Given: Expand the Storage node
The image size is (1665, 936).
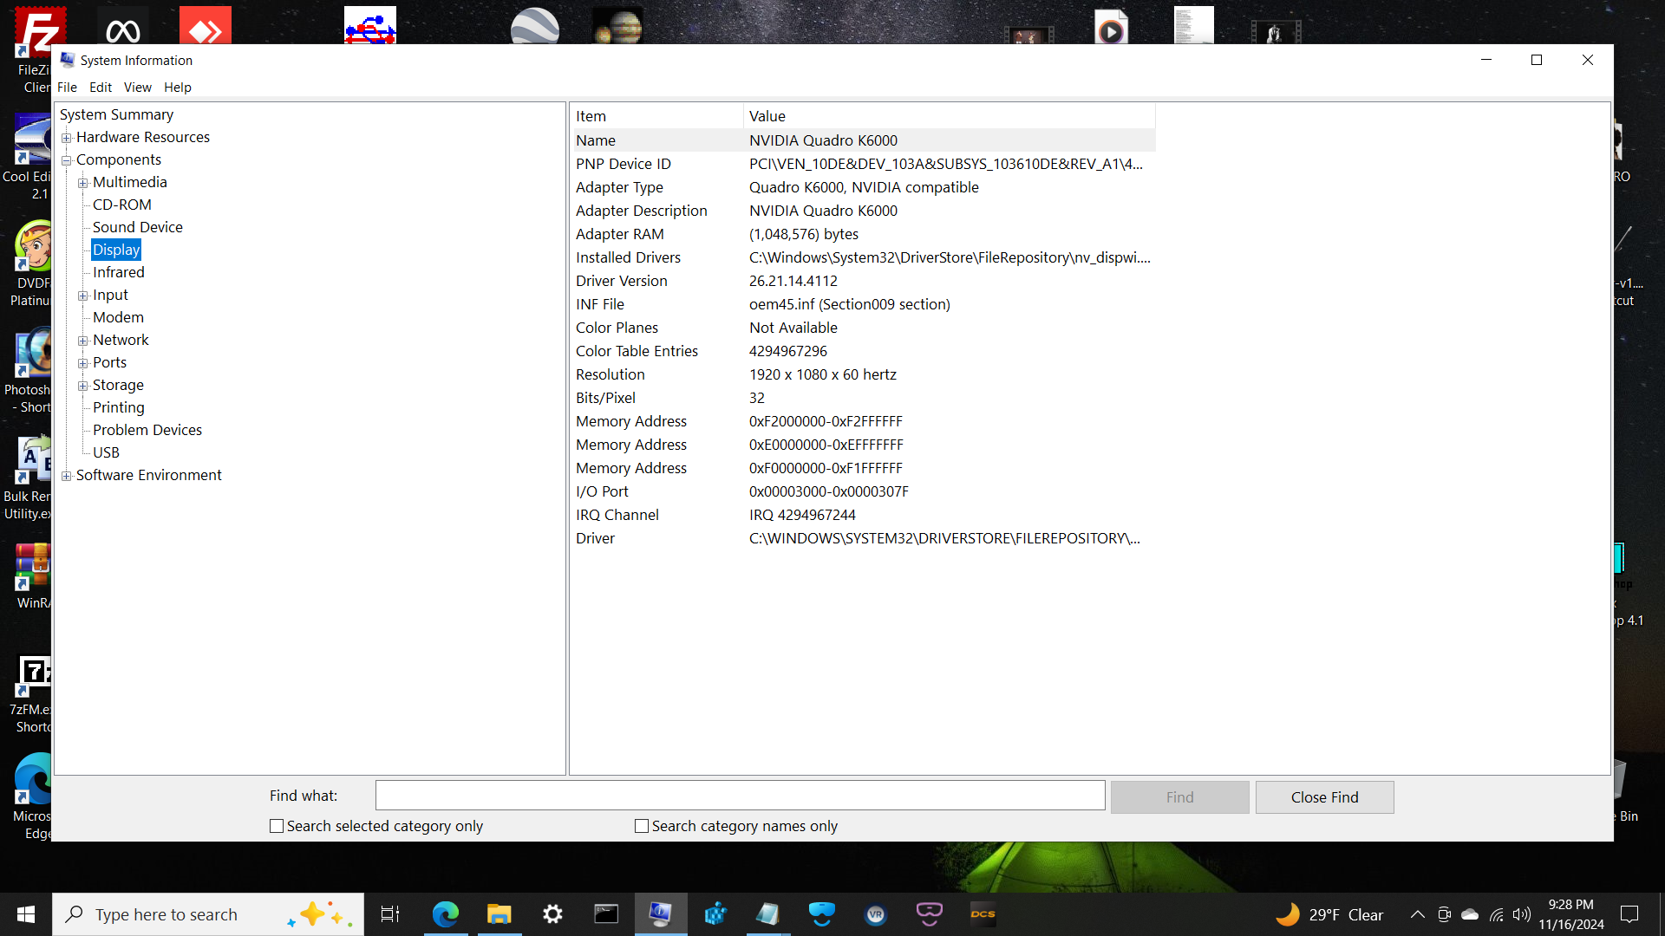Looking at the screenshot, I should click(82, 386).
